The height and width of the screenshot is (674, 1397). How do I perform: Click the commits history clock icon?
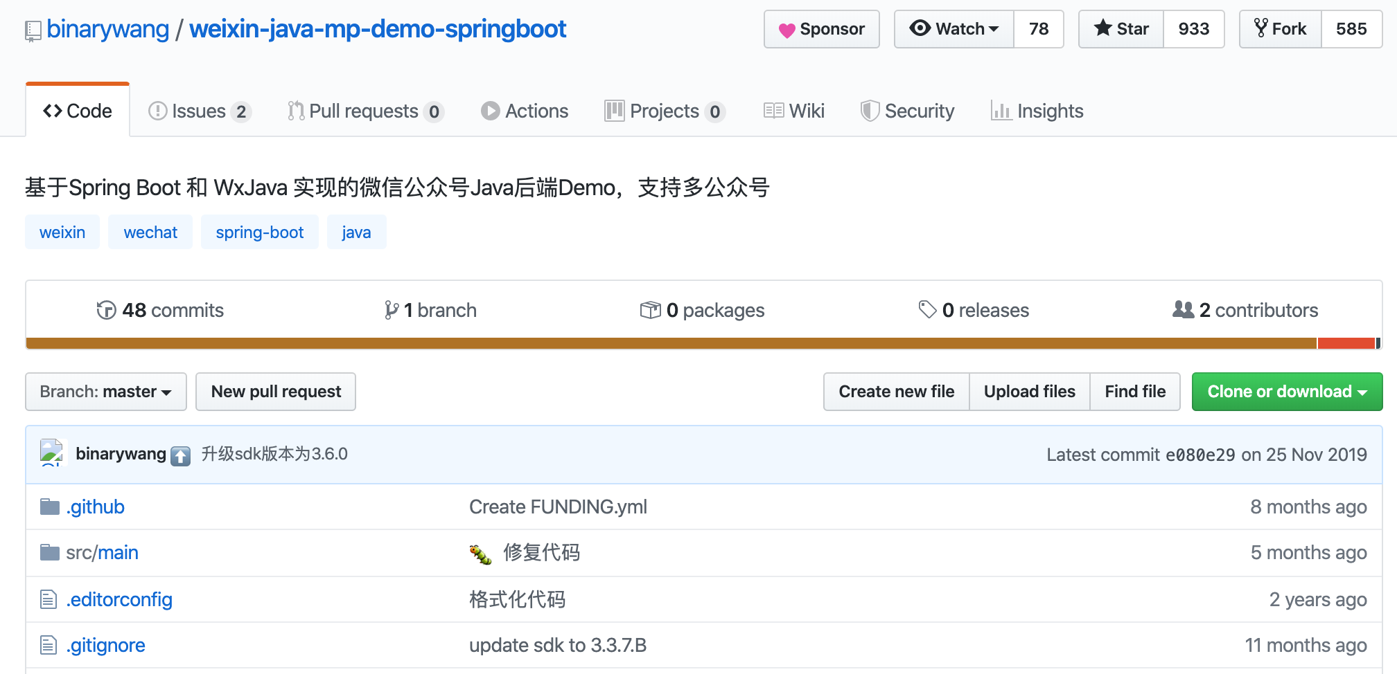pos(106,310)
